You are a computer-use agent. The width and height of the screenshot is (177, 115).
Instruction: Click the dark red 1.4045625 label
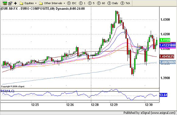pos(167,57)
